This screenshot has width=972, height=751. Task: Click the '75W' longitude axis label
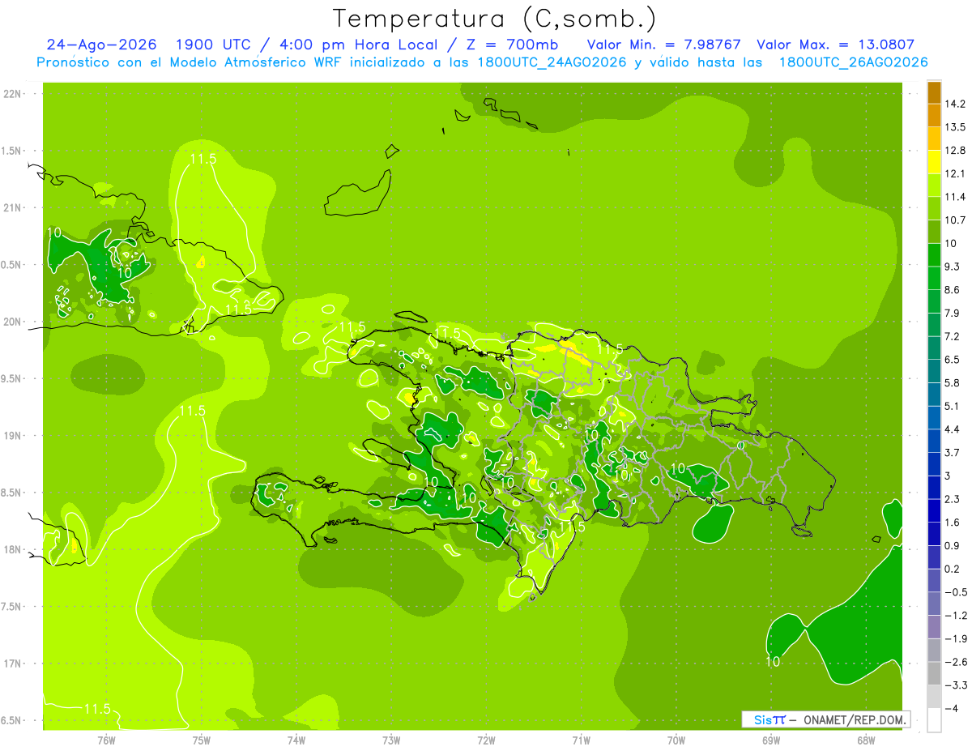click(x=202, y=739)
